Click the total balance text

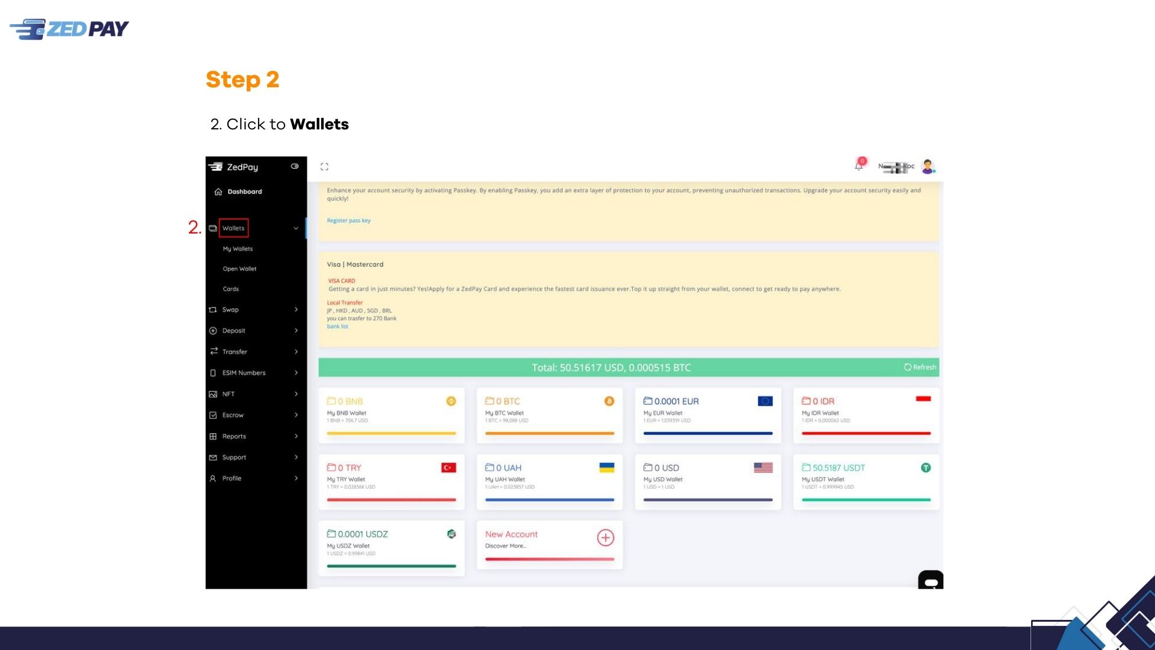(x=611, y=368)
